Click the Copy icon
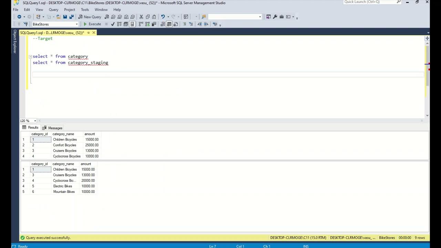This screenshot has height=248, width=441. (x=148, y=17)
